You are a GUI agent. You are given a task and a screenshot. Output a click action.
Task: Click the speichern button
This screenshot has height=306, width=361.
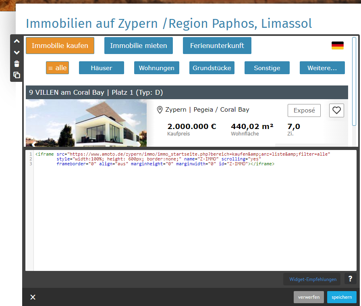coord(341,297)
